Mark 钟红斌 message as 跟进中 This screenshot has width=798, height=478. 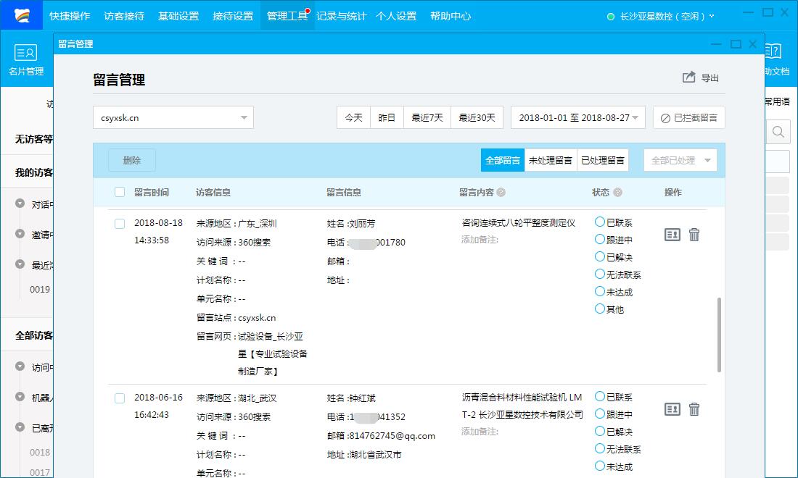pos(599,414)
